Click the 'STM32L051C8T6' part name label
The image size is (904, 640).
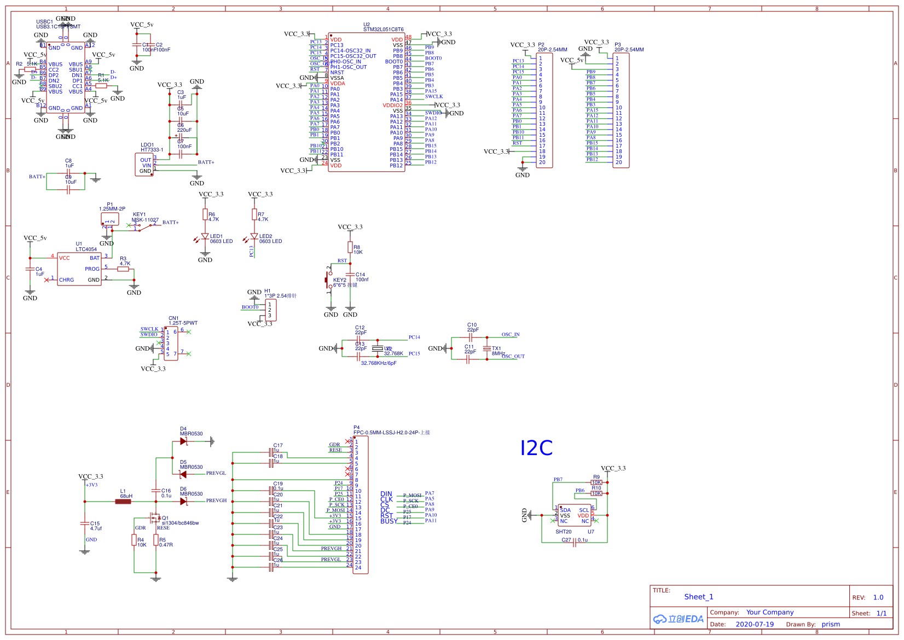[384, 30]
